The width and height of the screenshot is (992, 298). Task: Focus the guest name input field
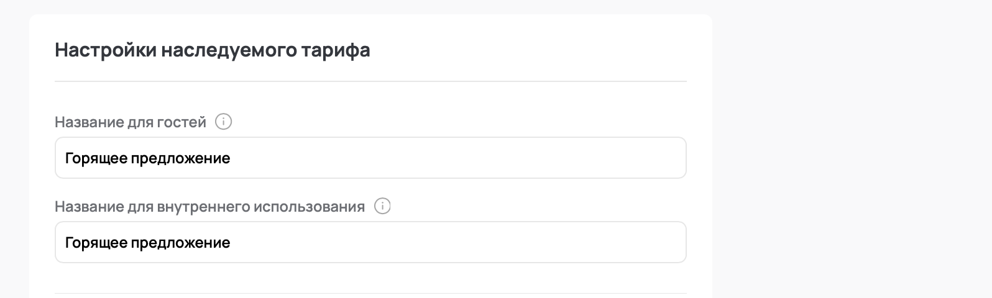pos(435,158)
